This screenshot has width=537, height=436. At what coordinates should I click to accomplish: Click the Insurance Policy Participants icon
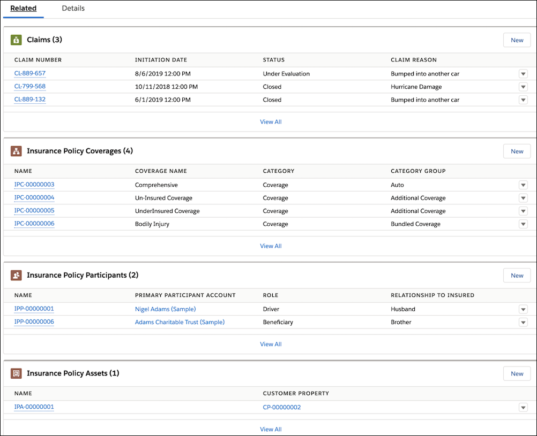[x=16, y=276]
